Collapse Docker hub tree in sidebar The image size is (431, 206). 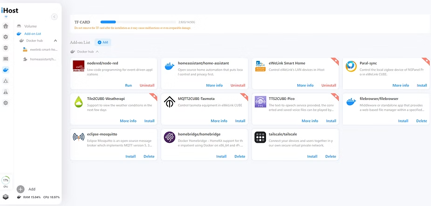click(x=55, y=40)
